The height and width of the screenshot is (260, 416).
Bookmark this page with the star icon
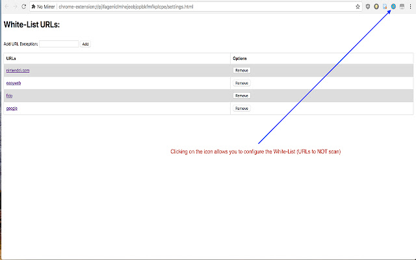(357, 6)
